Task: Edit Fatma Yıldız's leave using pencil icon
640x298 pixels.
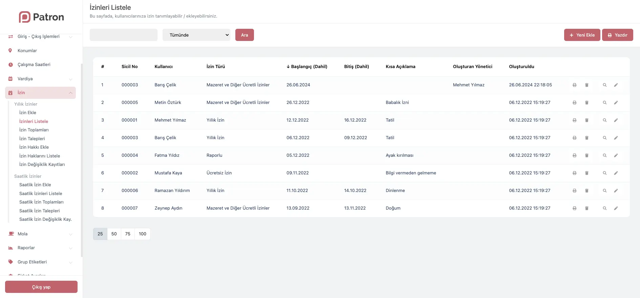Action: (x=616, y=155)
